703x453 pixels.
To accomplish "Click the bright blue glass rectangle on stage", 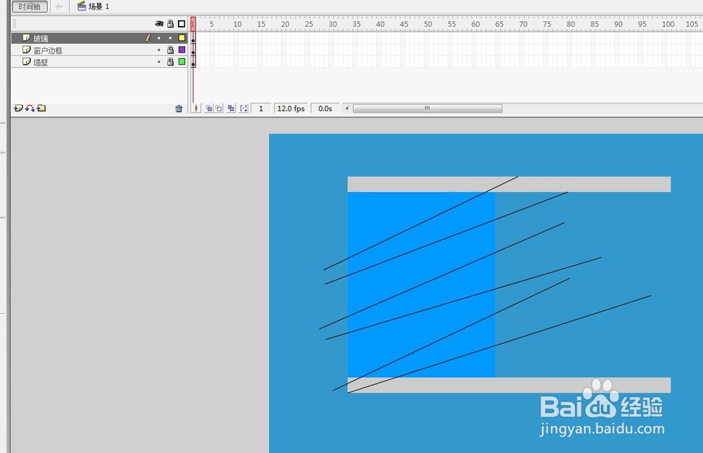I will coord(421,284).
